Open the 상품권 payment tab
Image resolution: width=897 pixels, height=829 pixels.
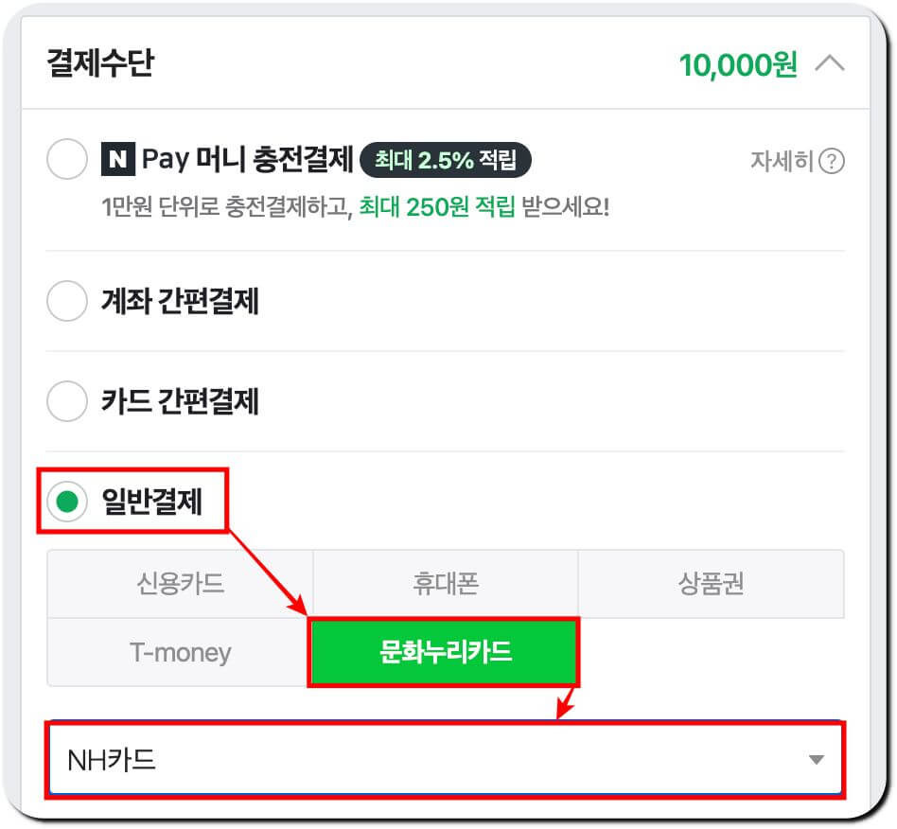tap(709, 584)
